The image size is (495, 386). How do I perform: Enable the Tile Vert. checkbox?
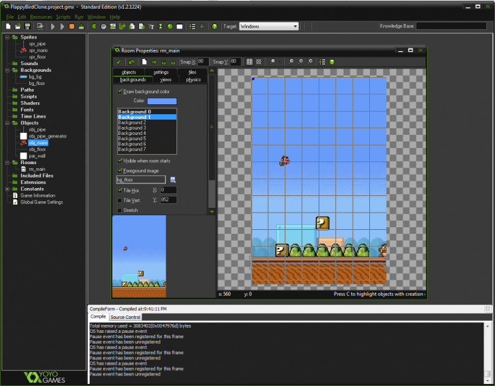120,200
